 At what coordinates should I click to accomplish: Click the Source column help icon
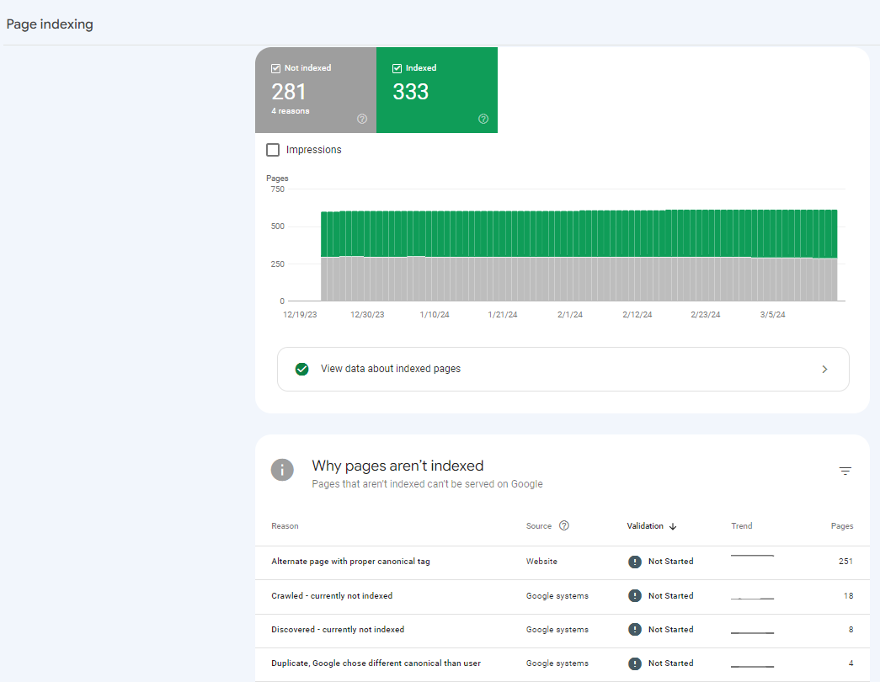click(x=564, y=526)
